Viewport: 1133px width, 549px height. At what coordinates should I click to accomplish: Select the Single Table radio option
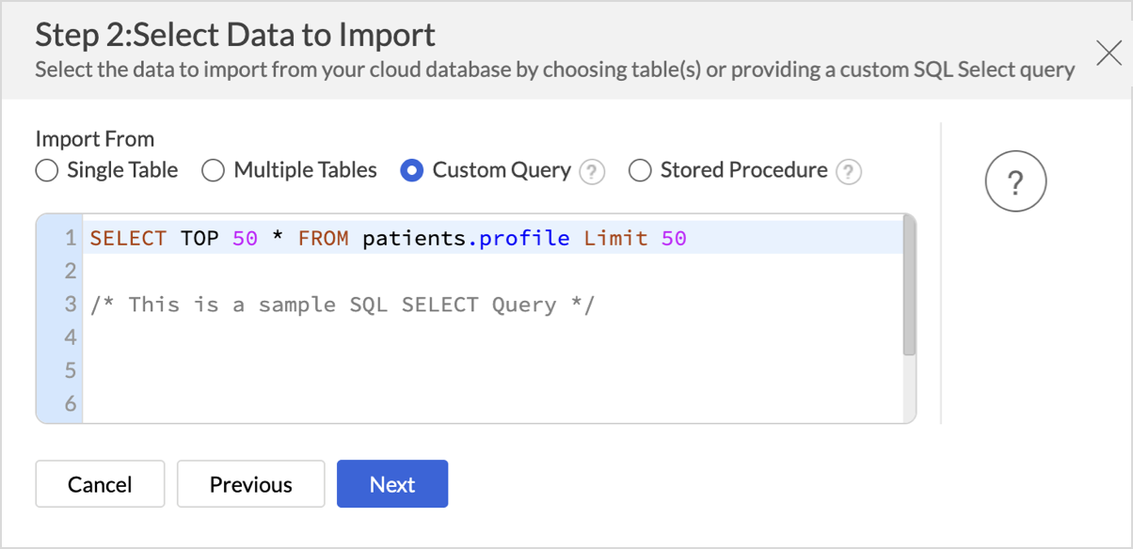47,170
